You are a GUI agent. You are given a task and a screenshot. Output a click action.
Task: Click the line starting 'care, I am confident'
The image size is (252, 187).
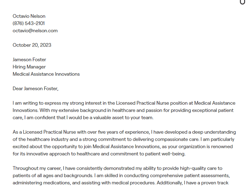[83, 118]
